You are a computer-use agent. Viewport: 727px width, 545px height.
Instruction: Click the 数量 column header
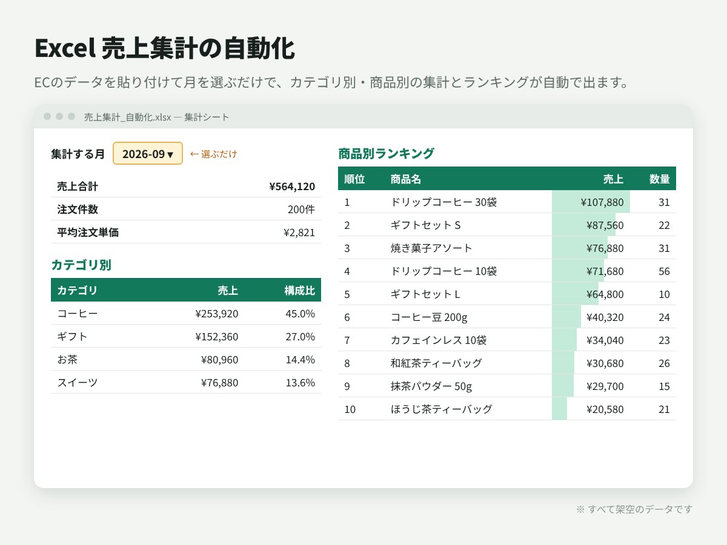(x=660, y=179)
